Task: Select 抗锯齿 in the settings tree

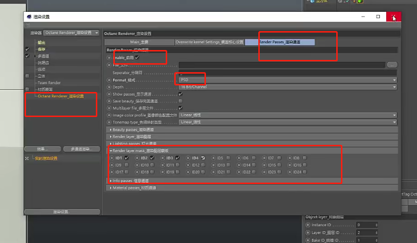Action: tap(43, 63)
